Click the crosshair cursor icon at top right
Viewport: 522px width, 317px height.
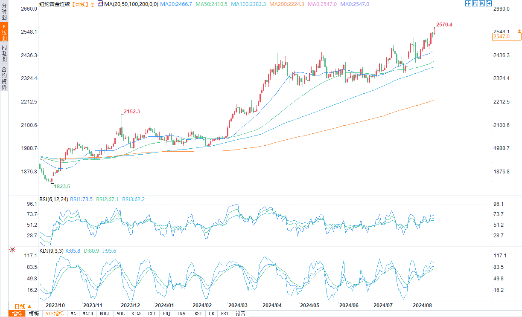tap(468, 3)
